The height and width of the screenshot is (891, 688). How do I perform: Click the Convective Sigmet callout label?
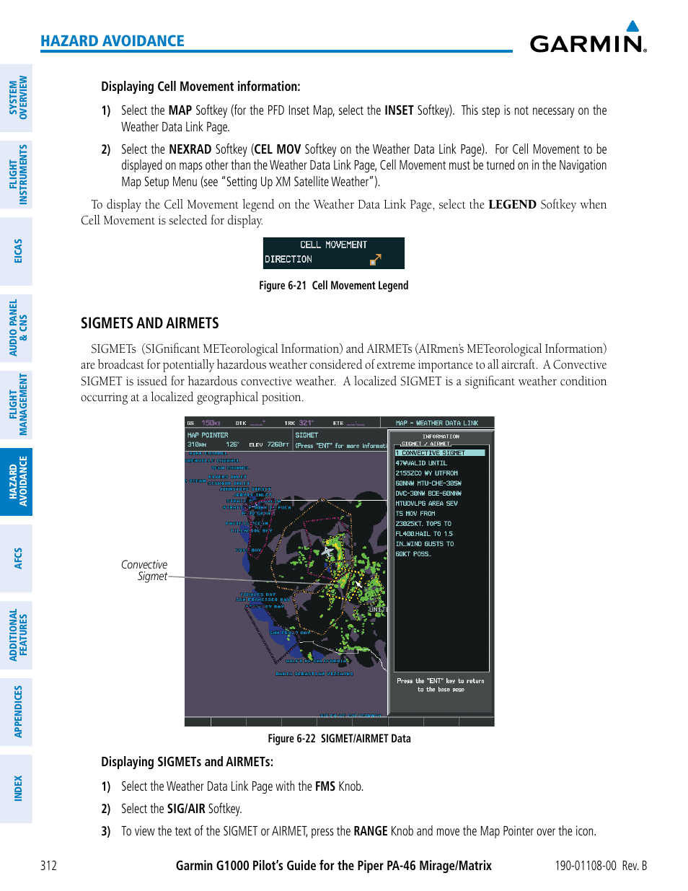click(144, 570)
